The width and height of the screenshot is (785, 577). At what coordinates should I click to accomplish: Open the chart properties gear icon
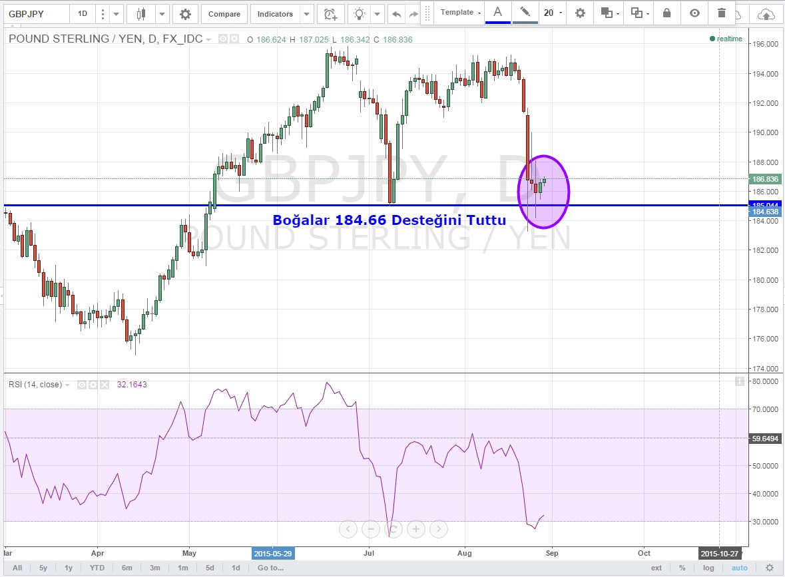(185, 14)
